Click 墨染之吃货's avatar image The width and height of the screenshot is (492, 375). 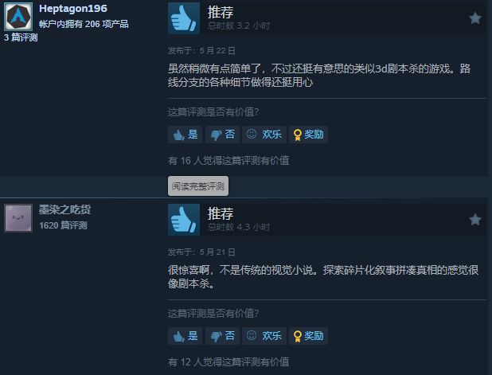pyautogui.click(x=18, y=218)
